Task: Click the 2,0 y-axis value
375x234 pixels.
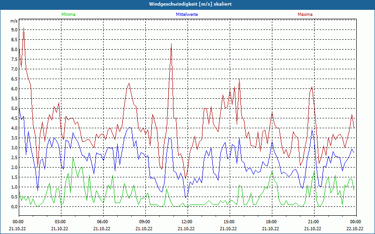Action: point(15,168)
